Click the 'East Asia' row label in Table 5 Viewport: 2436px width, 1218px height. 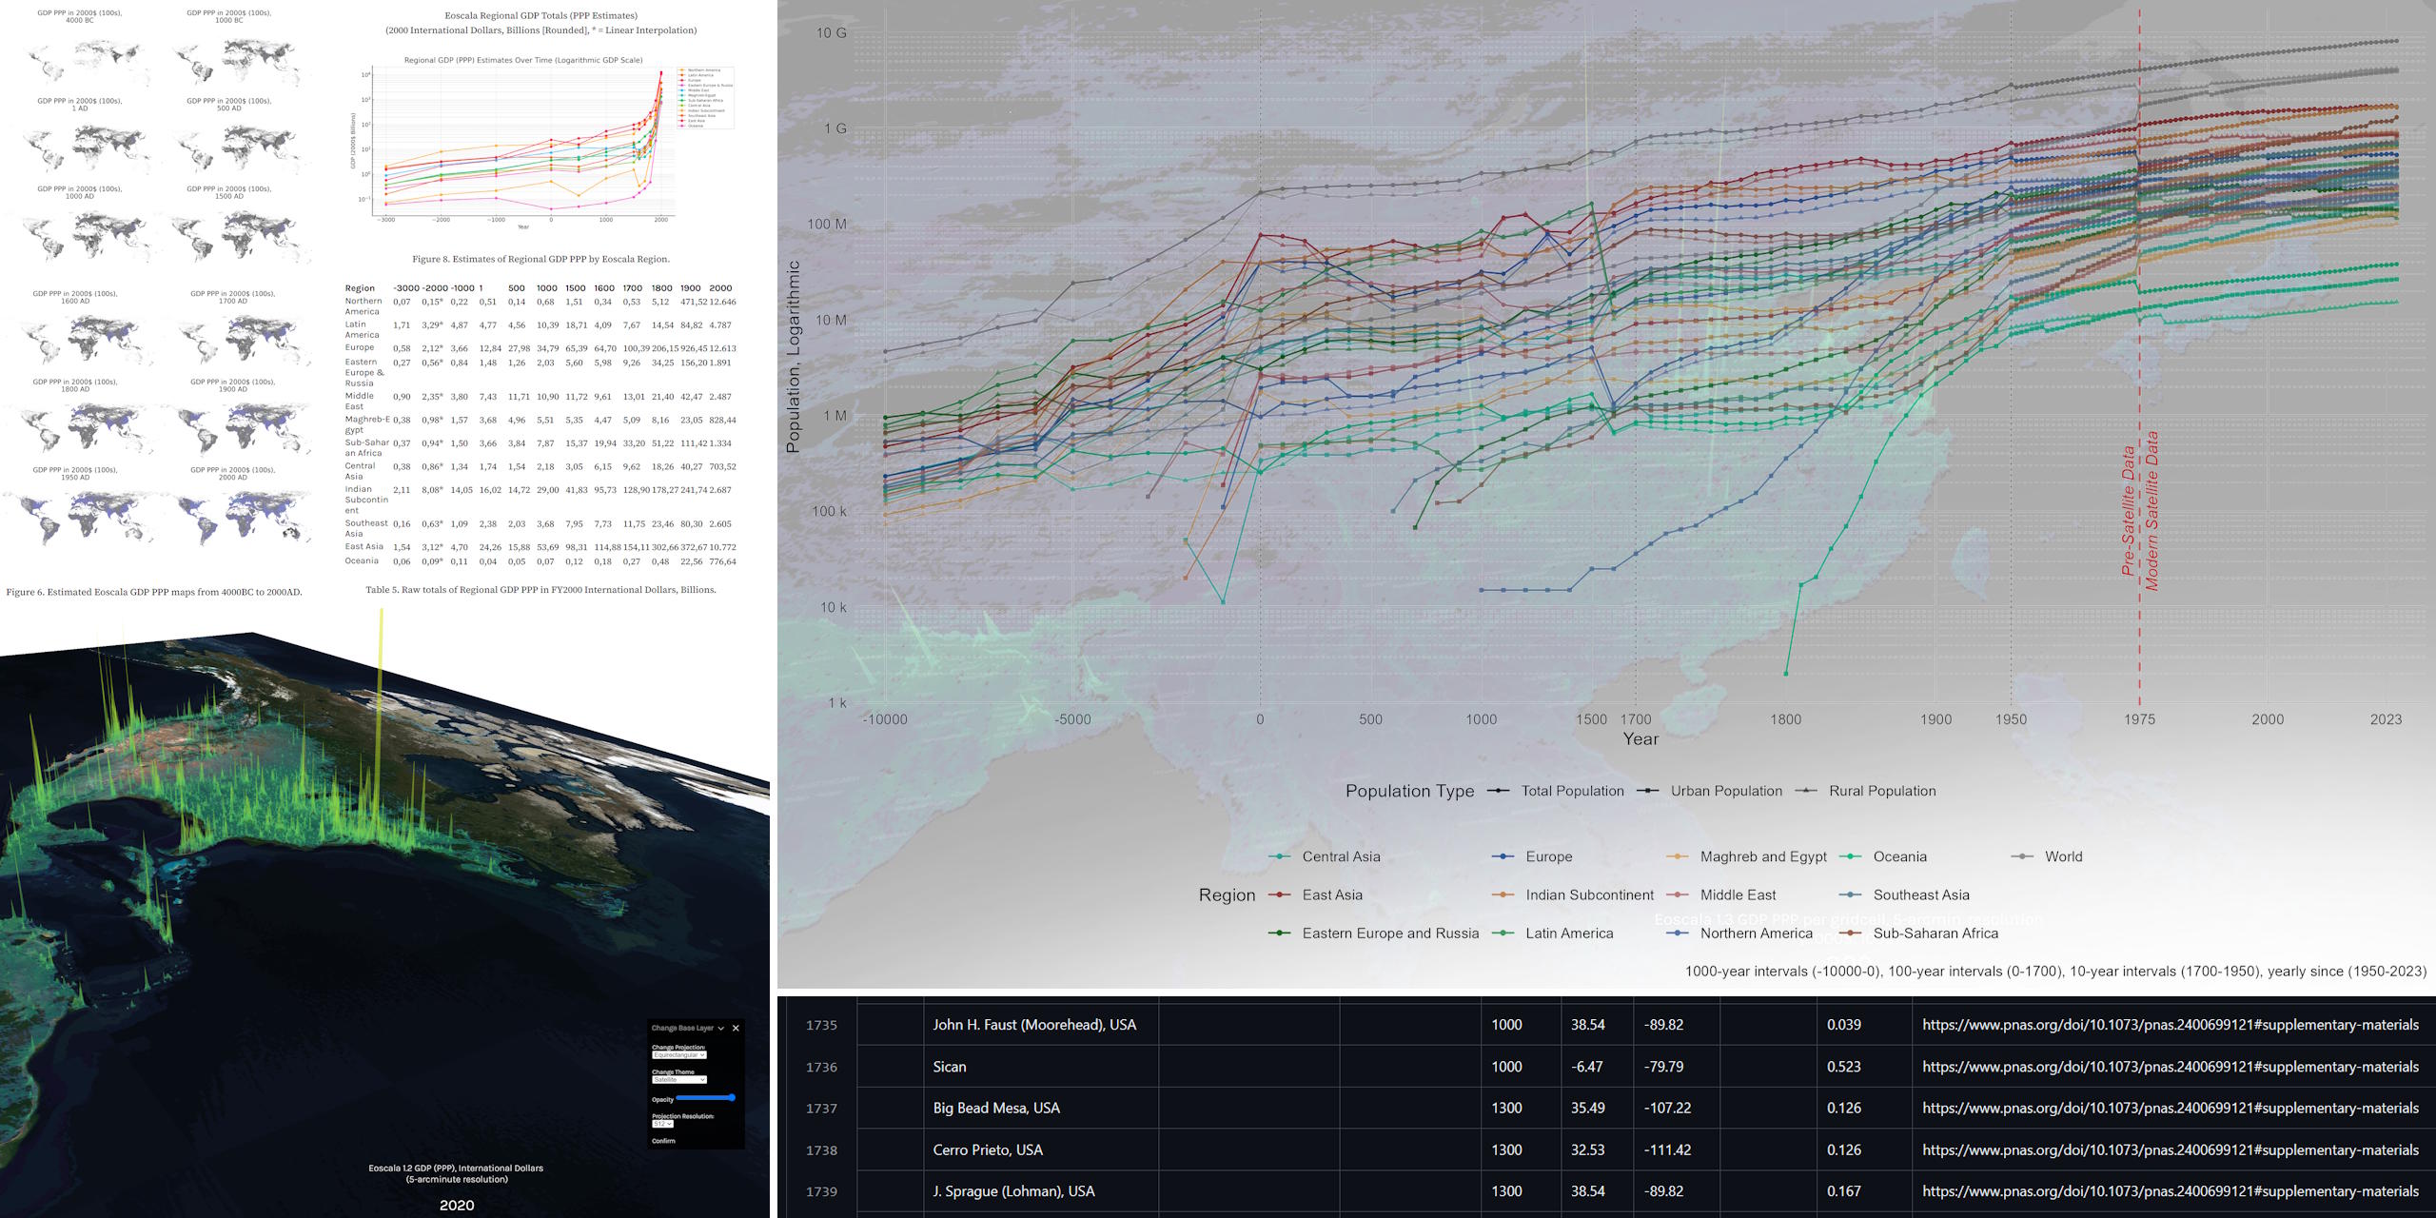(364, 546)
